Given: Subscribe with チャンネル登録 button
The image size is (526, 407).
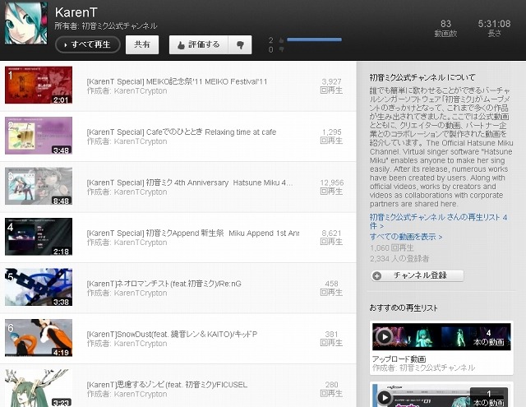Looking at the screenshot, I should click(418, 275).
